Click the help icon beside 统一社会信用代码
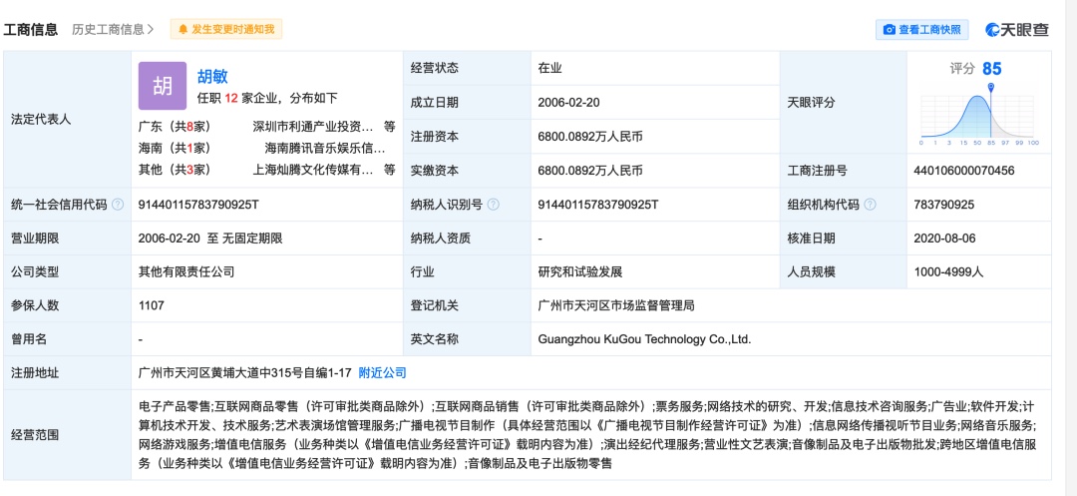The height and width of the screenshot is (496, 1077). 118,205
